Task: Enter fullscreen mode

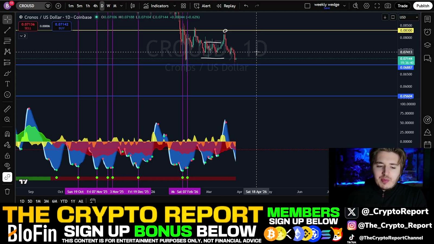Action: pyautogui.click(x=377, y=6)
